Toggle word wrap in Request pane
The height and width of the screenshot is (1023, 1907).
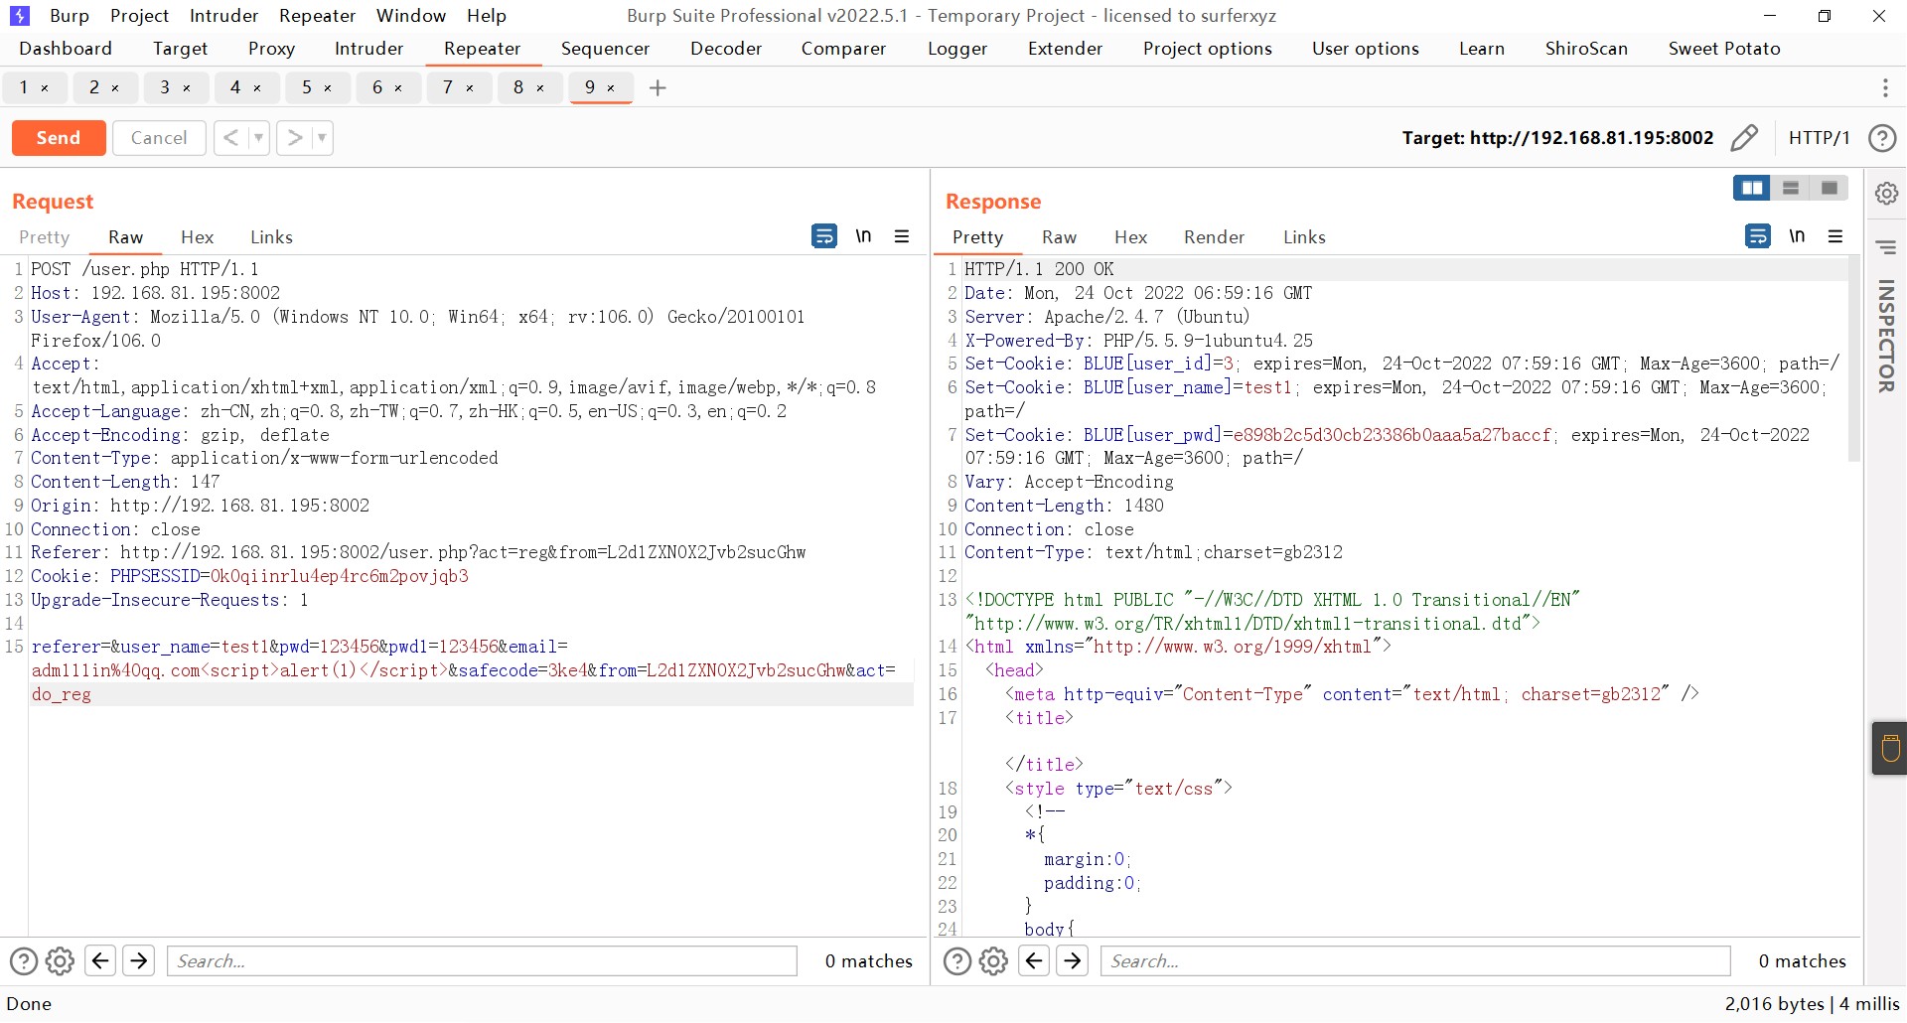pyautogui.click(x=824, y=236)
